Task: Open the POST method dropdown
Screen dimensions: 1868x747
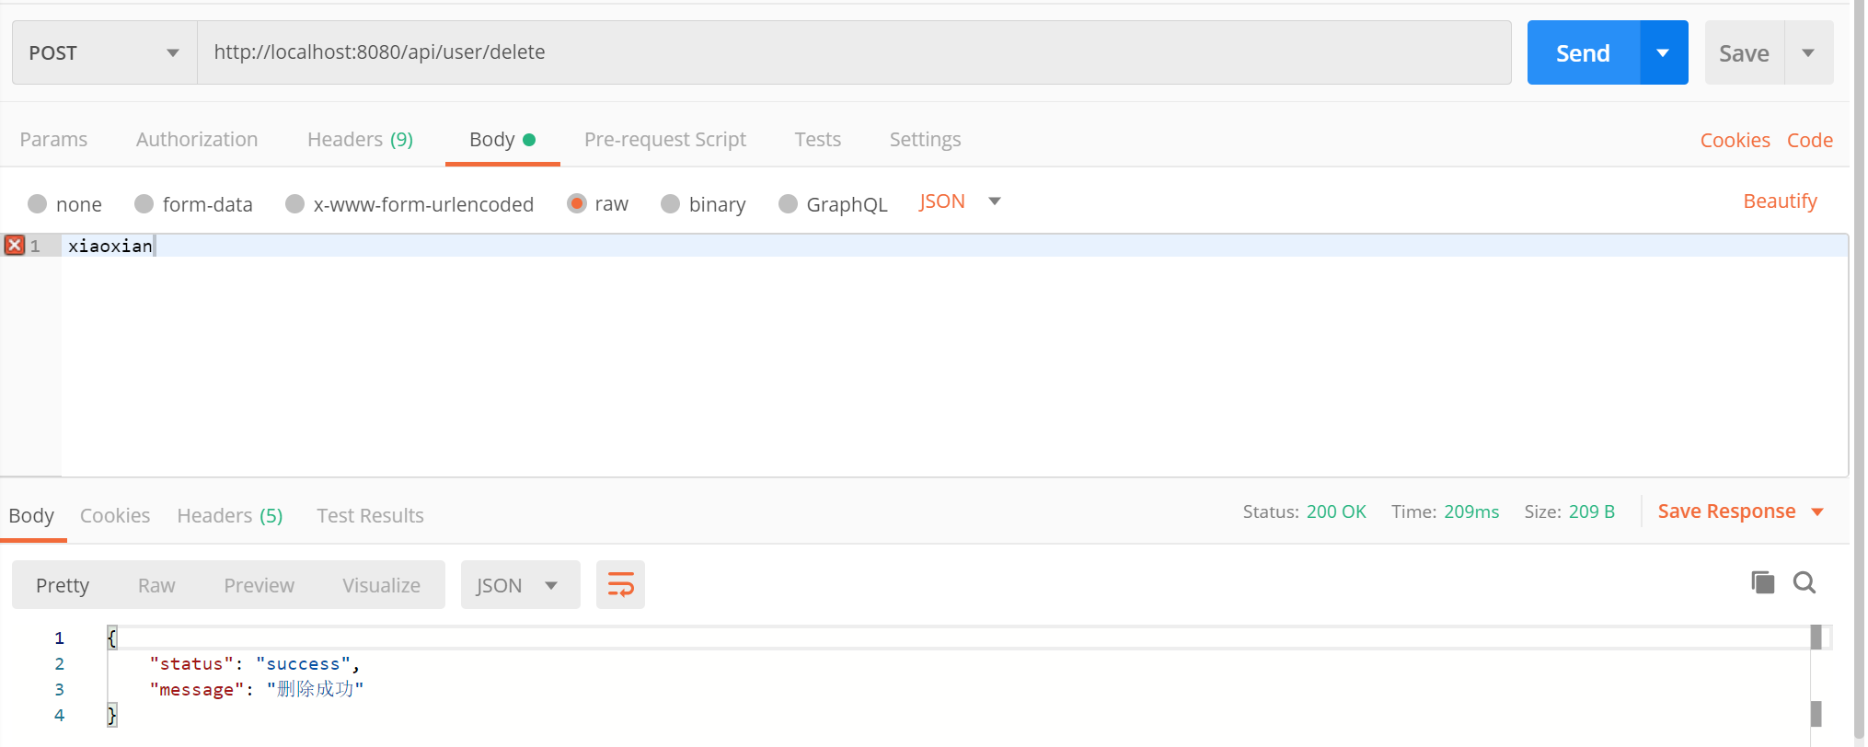Action: (105, 52)
